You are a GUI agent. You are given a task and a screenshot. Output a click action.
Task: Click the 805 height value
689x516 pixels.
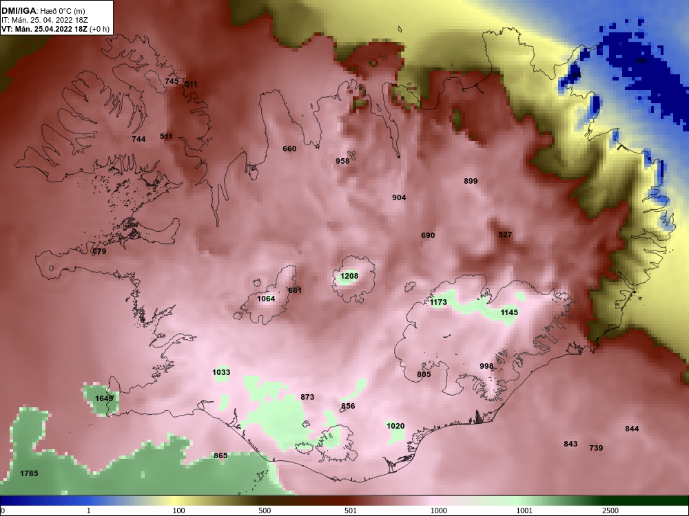coord(424,374)
